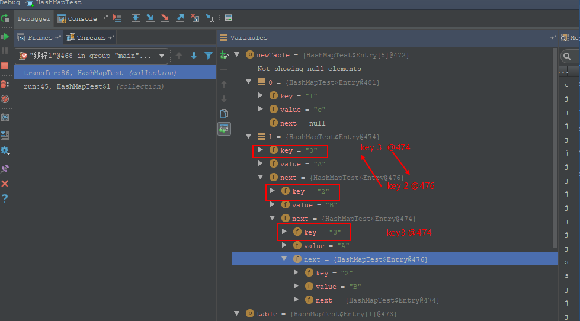Expand value = "B" under first Entry@476
The height and width of the screenshot is (321, 580).
pos(273,204)
